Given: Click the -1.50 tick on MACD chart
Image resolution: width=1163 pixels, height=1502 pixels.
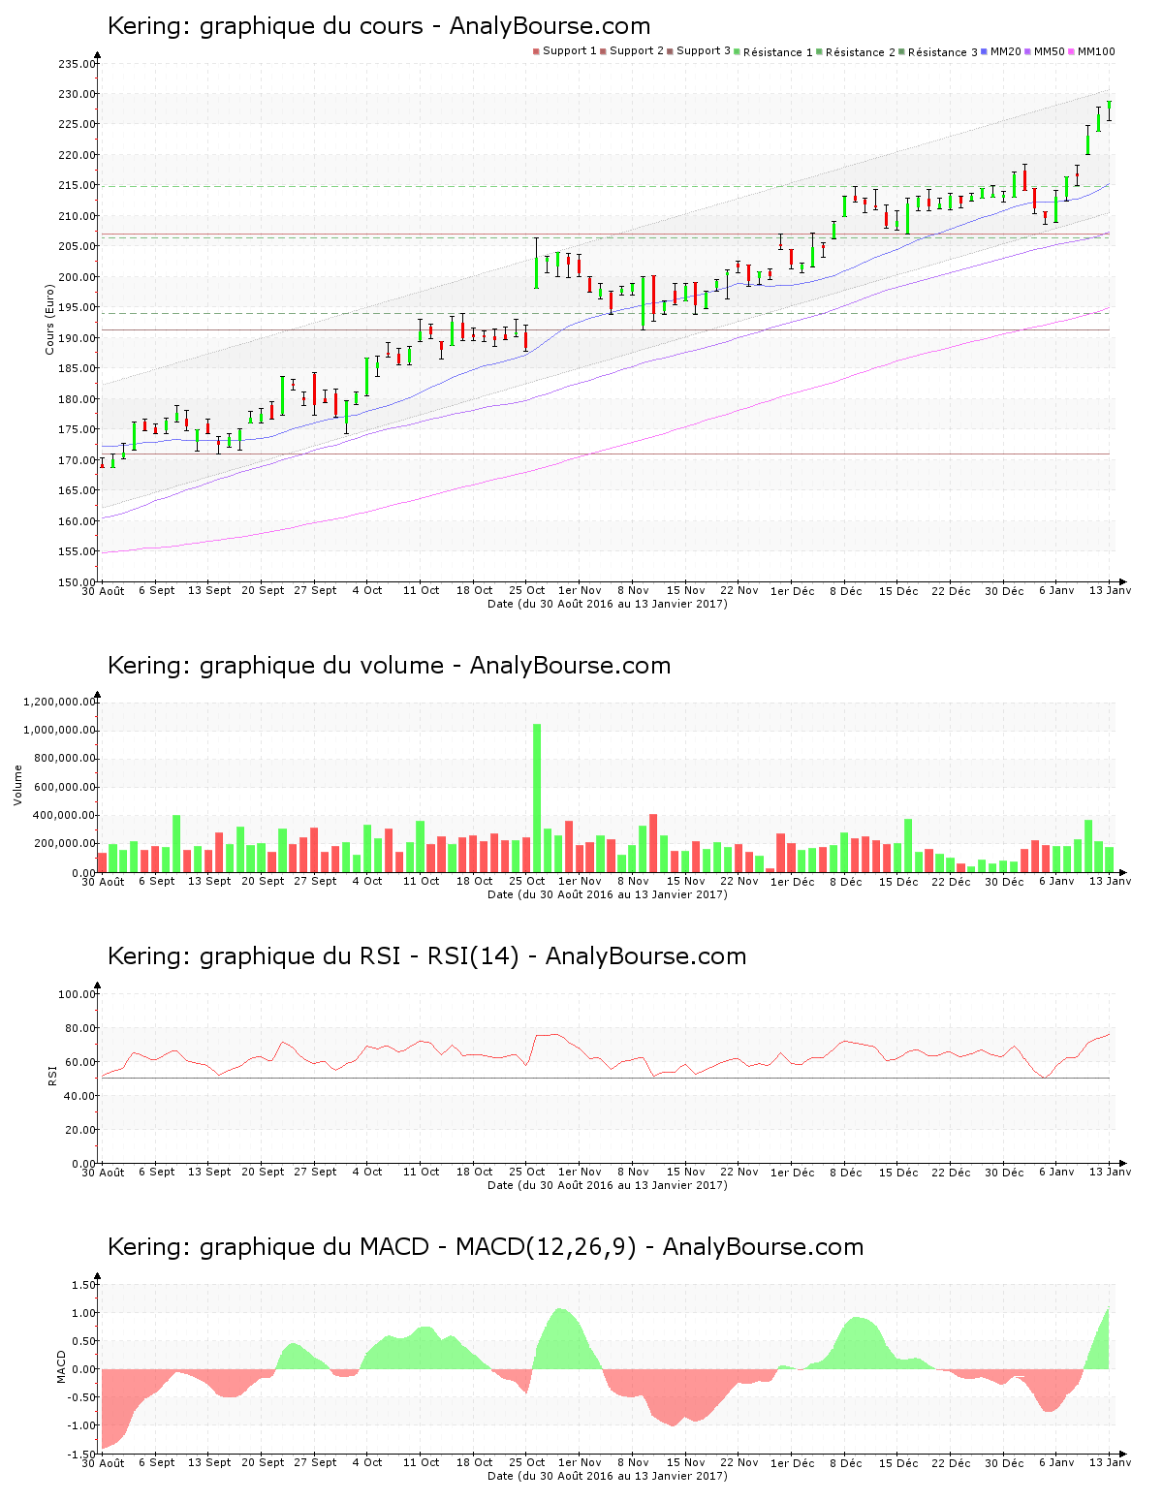Looking at the screenshot, I should [83, 1455].
